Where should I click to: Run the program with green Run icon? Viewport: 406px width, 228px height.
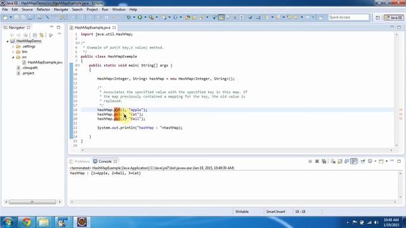[140, 17]
